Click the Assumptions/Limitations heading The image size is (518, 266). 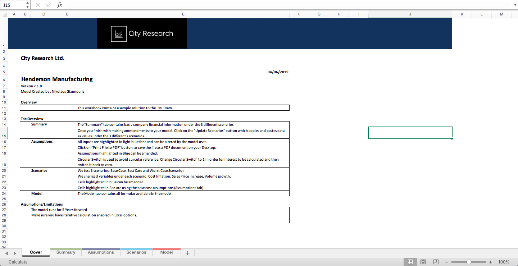(x=42, y=204)
